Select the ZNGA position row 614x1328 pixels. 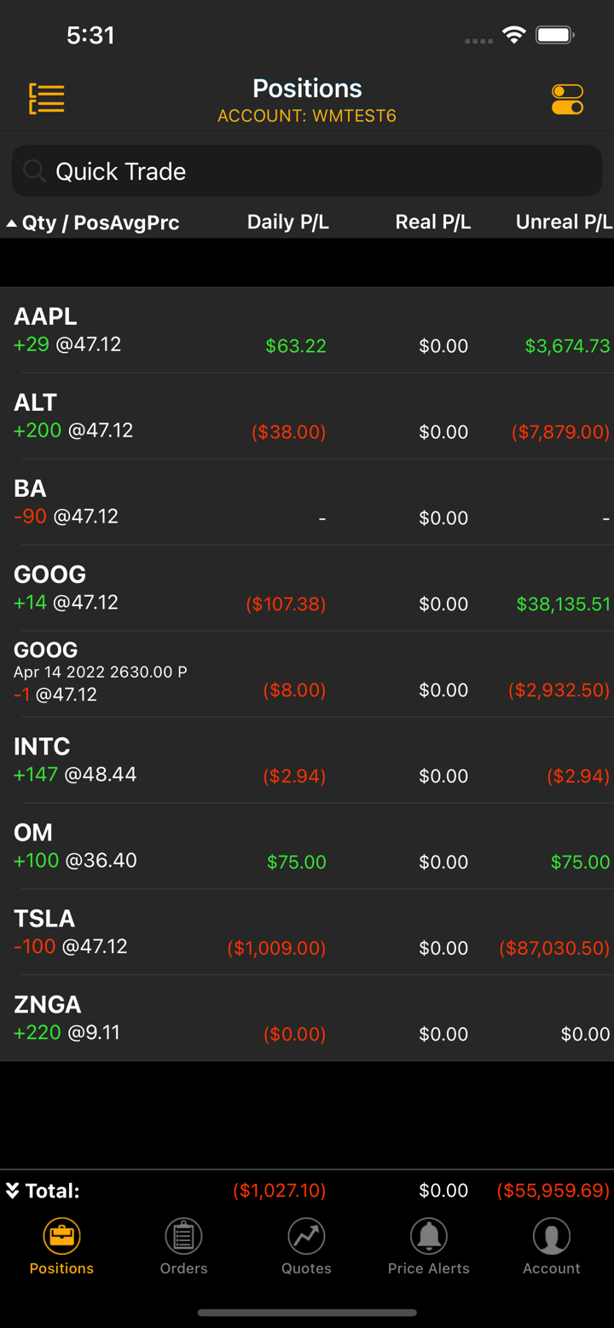pyautogui.click(x=307, y=1019)
